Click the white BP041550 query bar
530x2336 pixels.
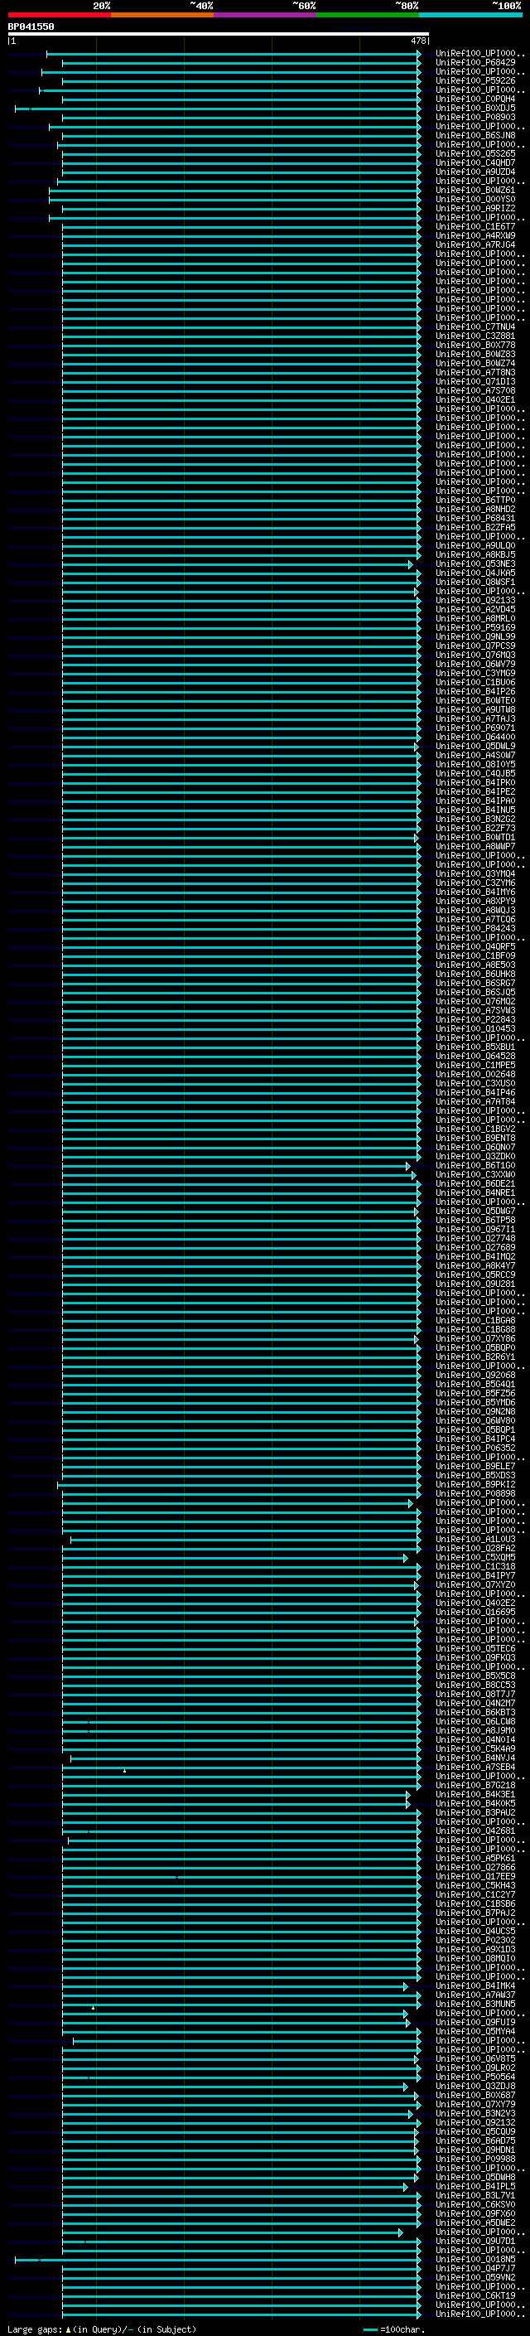219,35
